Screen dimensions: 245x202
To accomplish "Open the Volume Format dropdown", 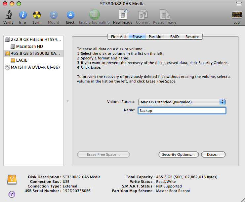I will click(x=182, y=102).
